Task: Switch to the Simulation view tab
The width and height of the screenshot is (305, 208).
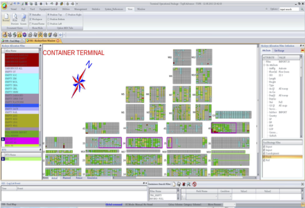Action: [92, 178]
